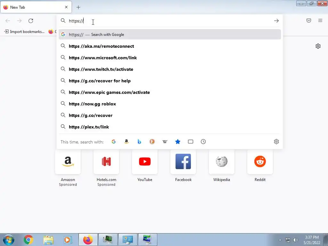The width and height of the screenshot is (328, 246).
Task: Open a new tab with plus button
Action: click(x=78, y=7)
